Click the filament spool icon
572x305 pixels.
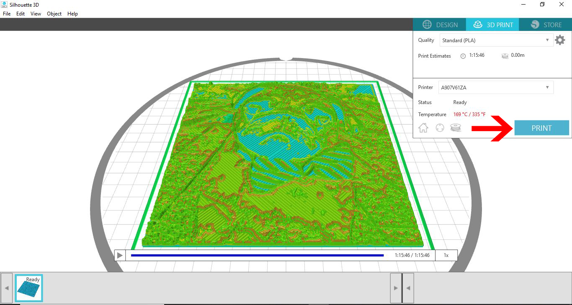(456, 128)
